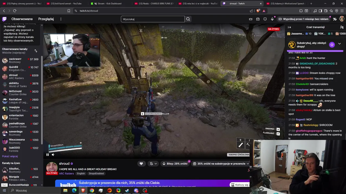Click the search magnifier button

(188, 19)
